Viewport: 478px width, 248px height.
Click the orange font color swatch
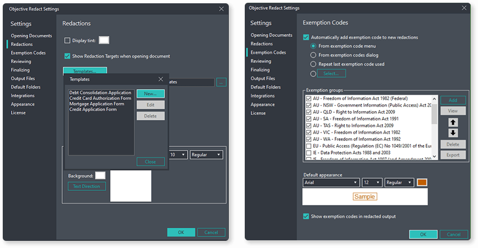click(x=422, y=183)
